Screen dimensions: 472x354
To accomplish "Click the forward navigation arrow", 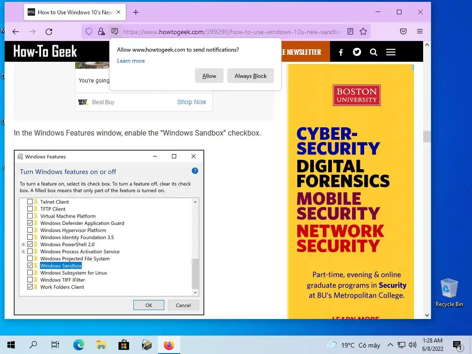I will 32,32.
